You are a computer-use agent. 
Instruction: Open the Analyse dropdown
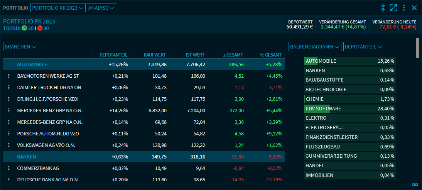[x=101, y=8]
